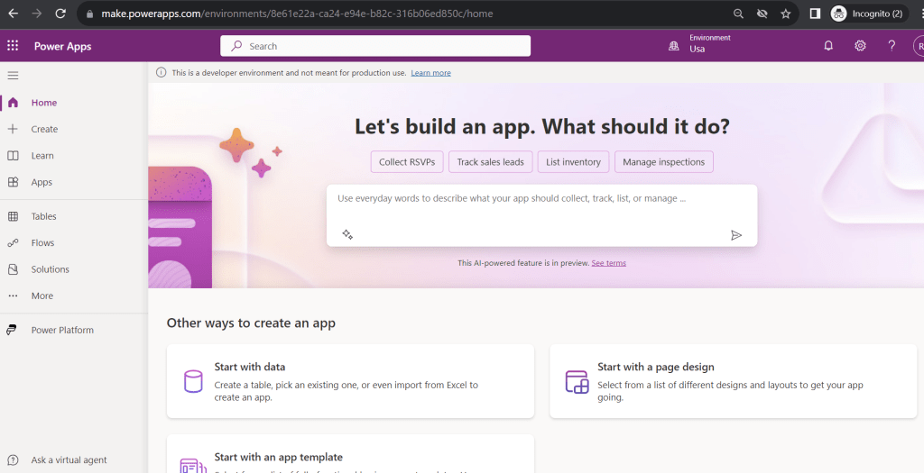The width and height of the screenshot is (924, 473).
Task: Open the Environment Usa selector
Action: point(699,44)
